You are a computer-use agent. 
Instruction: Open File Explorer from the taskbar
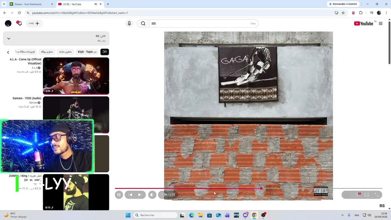click(x=200, y=215)
